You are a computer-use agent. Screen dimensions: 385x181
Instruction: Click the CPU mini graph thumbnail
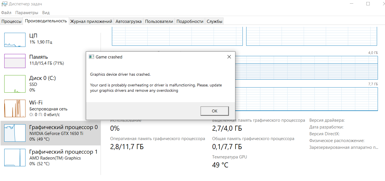(x=15, y=40)
